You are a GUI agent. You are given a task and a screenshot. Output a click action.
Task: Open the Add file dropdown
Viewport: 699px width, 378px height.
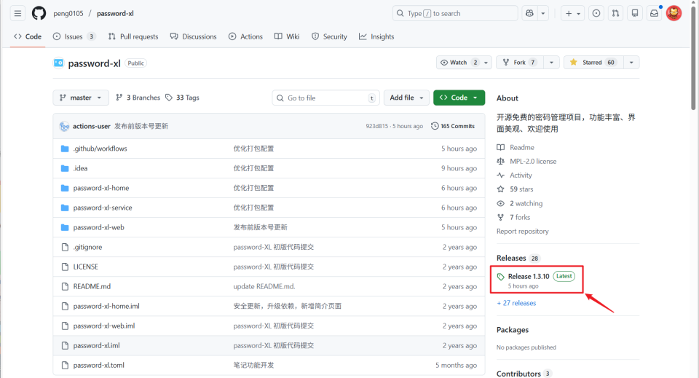click(x=406, y=98)
